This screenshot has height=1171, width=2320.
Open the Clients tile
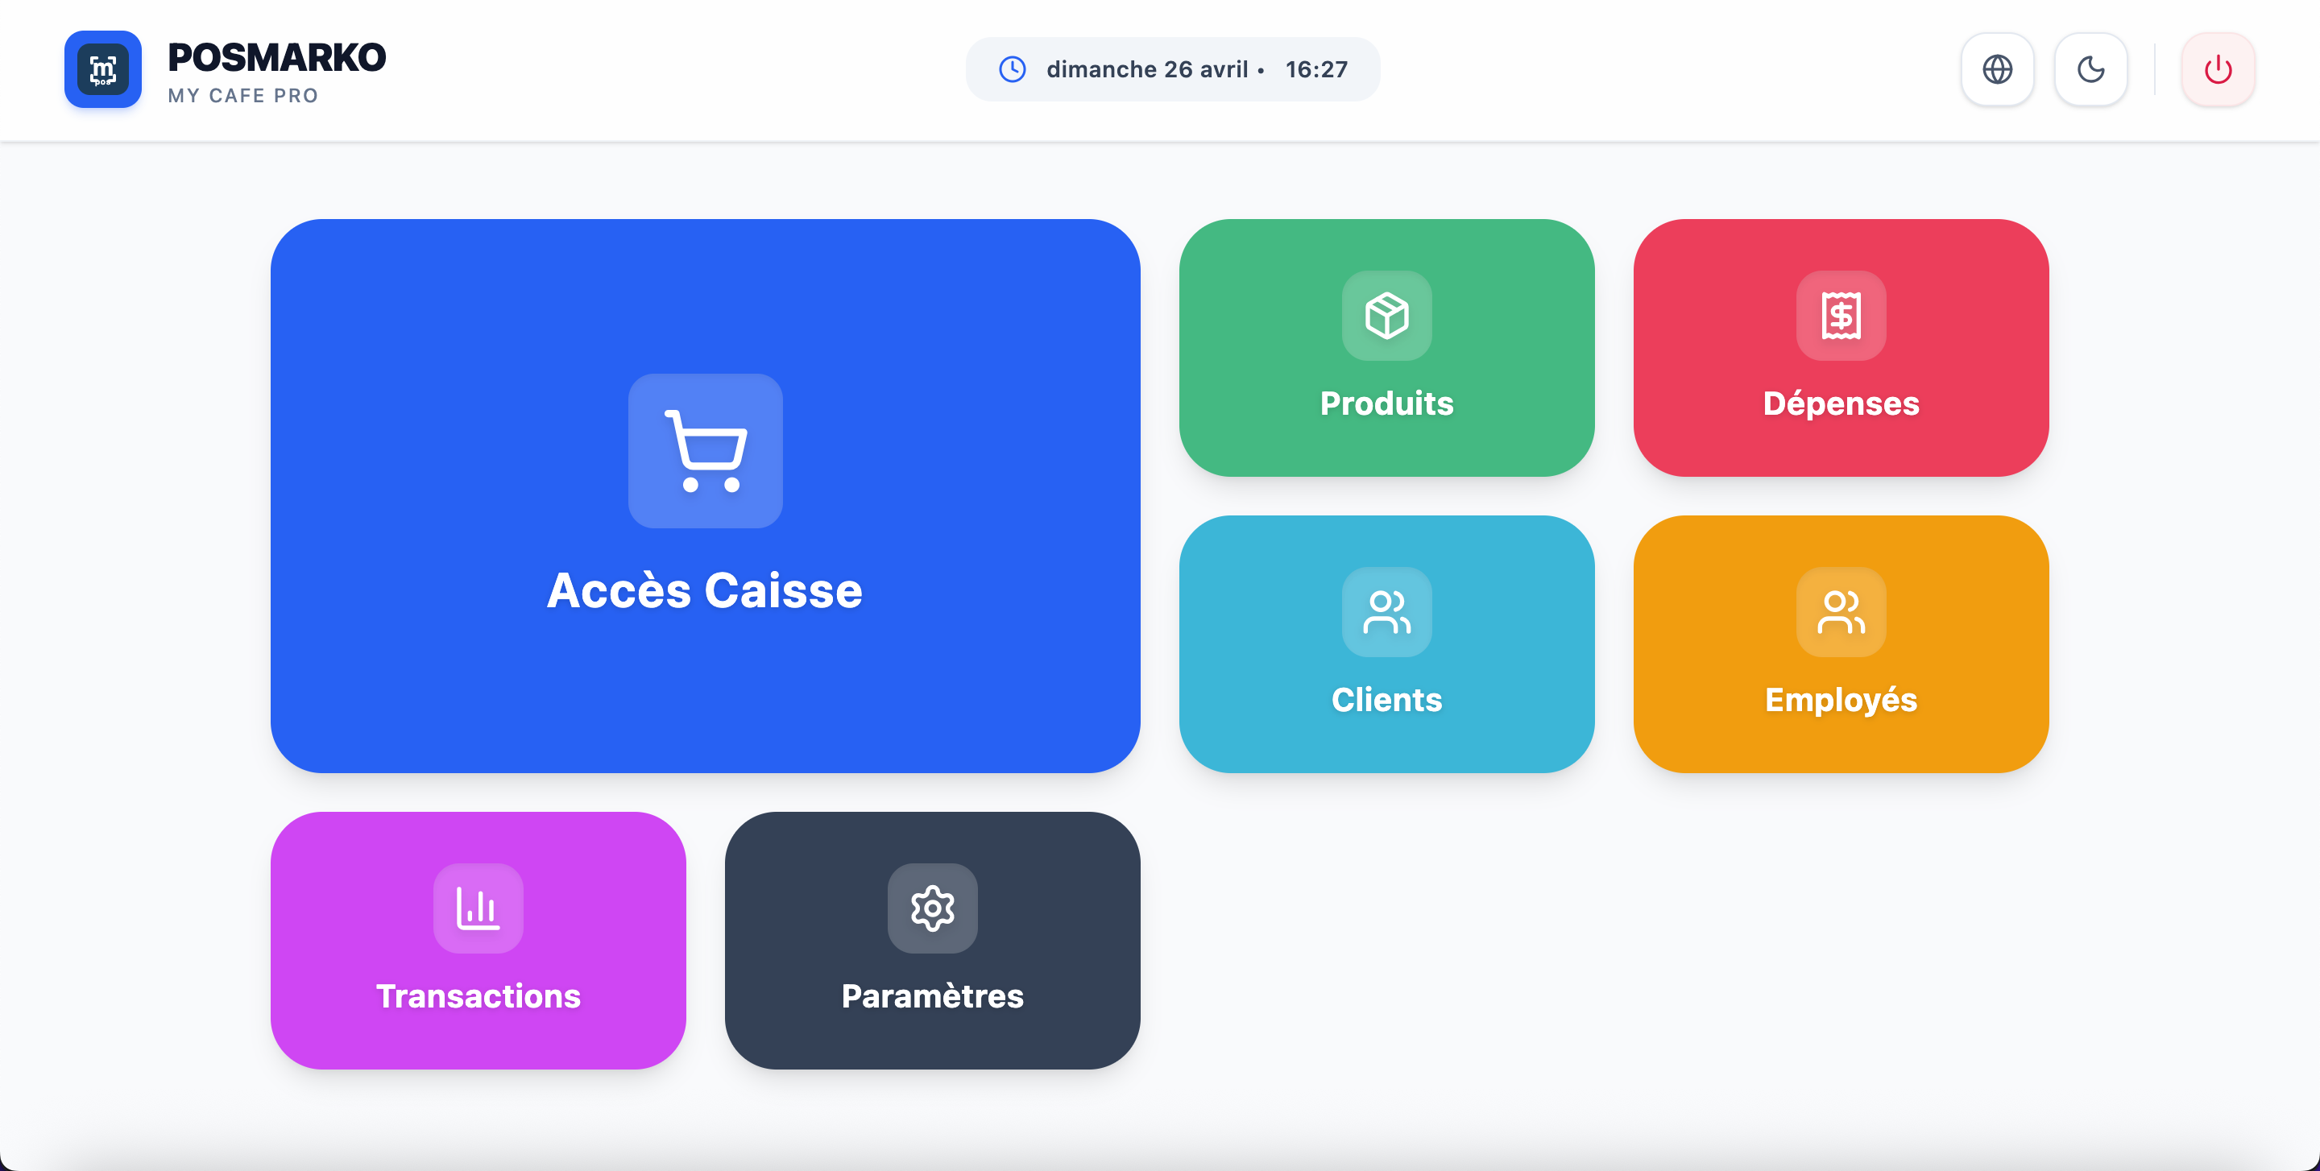[x=1387, y=644]
